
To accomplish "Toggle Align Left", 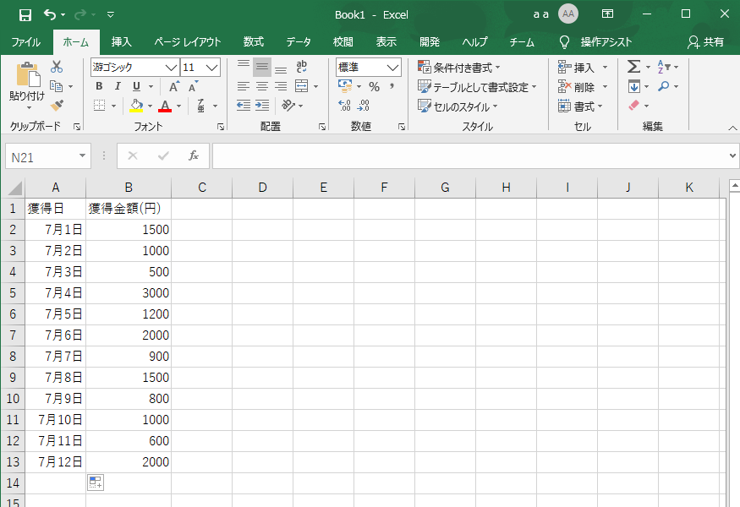I will tap(244, 86).
